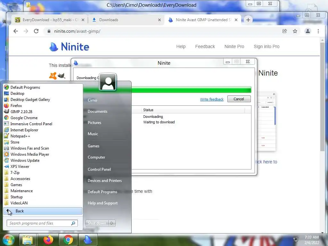Click the Status column header
Screen dimensions: 328x246
pyautogui.click(x=193, y=110)
